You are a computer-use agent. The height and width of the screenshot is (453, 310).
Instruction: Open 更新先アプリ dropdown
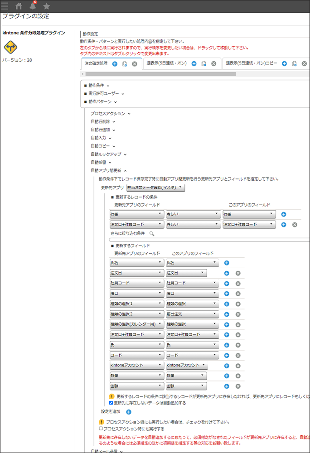156,188
